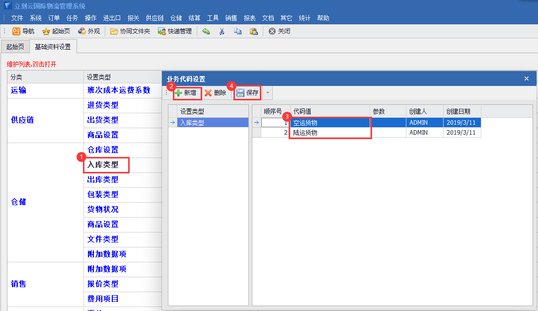Open 快递管理 express management

point(174,31)
